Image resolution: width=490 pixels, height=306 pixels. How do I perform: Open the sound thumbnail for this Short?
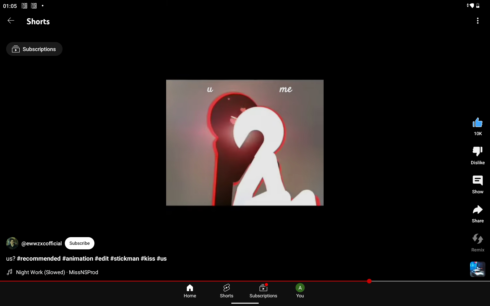pyautogui.click(x=477, y=269)
